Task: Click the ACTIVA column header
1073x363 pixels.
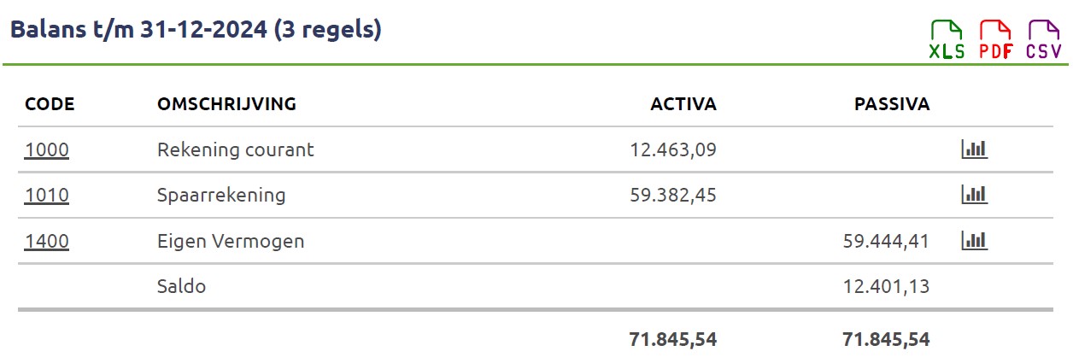Action: [x=683, y=104]
